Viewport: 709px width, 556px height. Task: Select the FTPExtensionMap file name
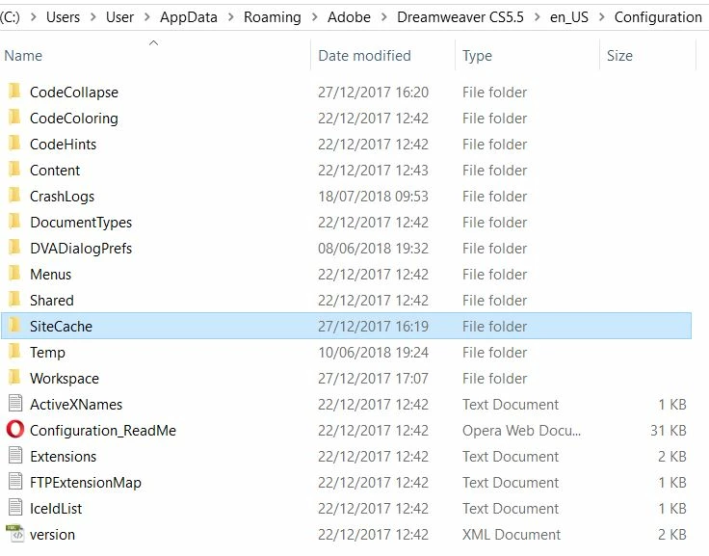point(86,482)
